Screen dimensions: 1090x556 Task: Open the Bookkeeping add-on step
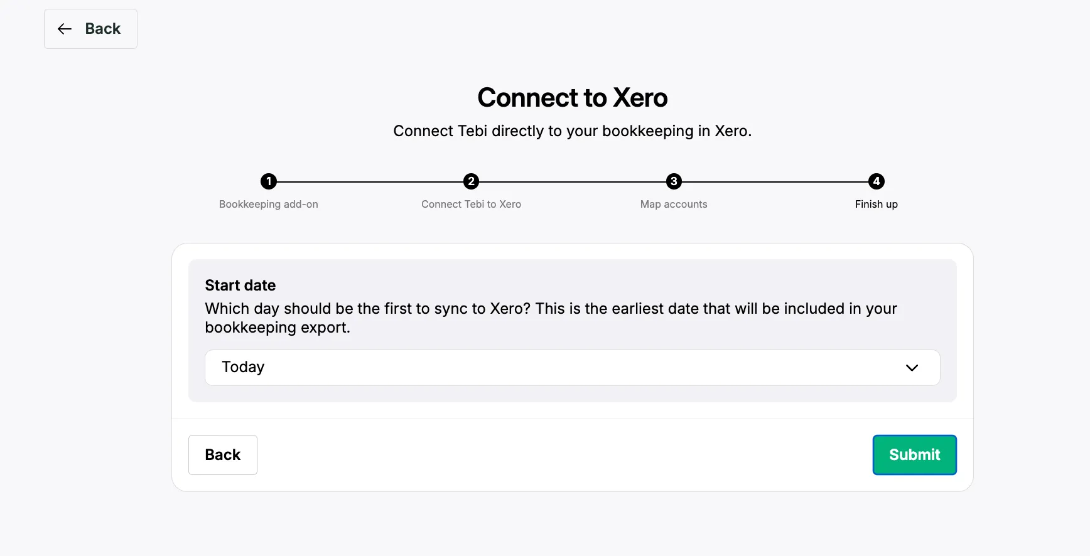point(269,204)
